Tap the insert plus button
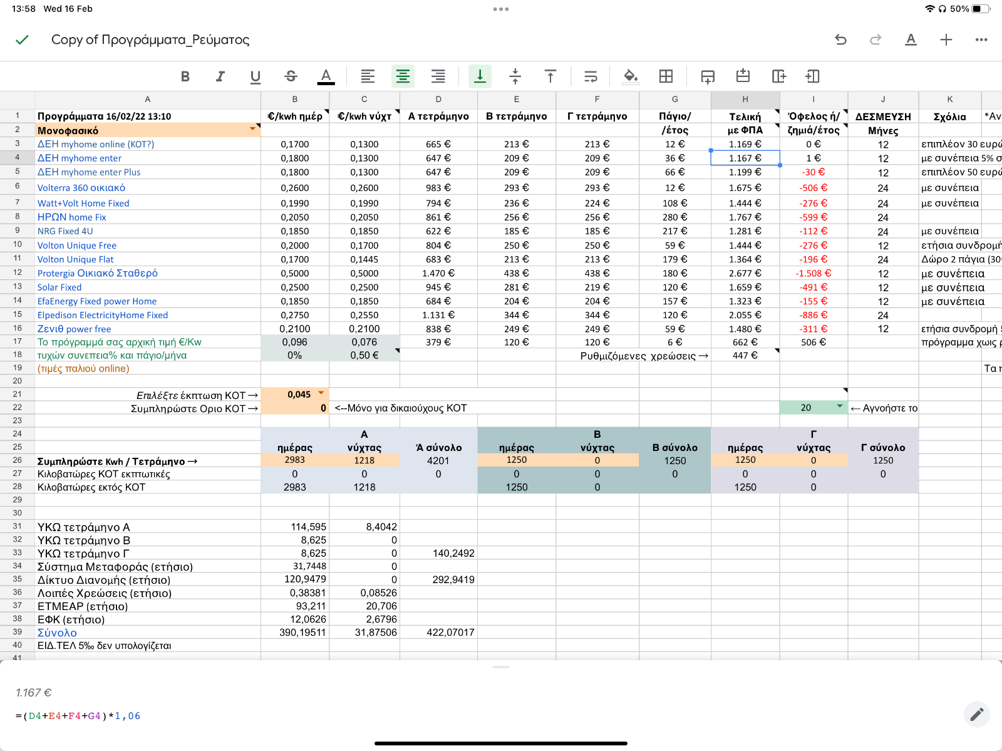The height and width of the screenshot is (751, 1002). pos(946,39)
